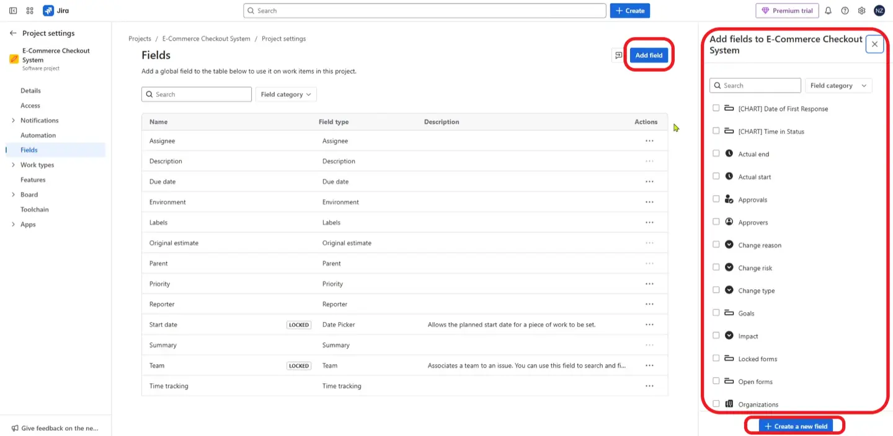Click the icon next to Goals
The width and height of the screenshot is (893, 436).
pos(729,313)
